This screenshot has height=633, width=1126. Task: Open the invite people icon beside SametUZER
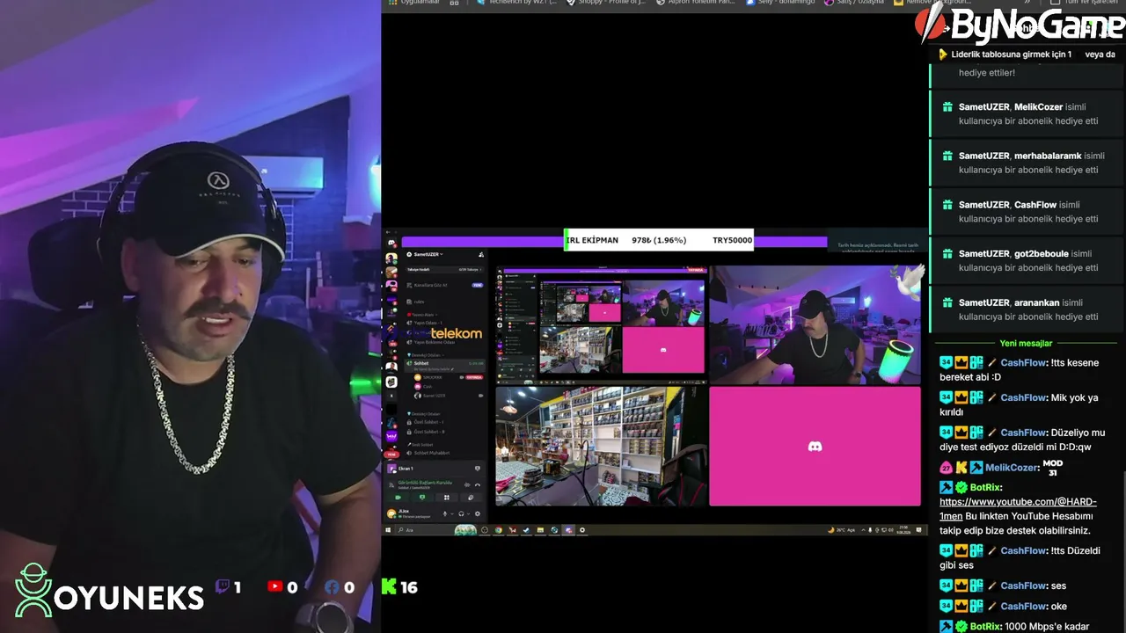coord(481,254)
